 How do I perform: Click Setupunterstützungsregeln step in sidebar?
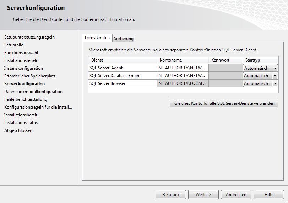pyautogui.click(x=29, y=37)
